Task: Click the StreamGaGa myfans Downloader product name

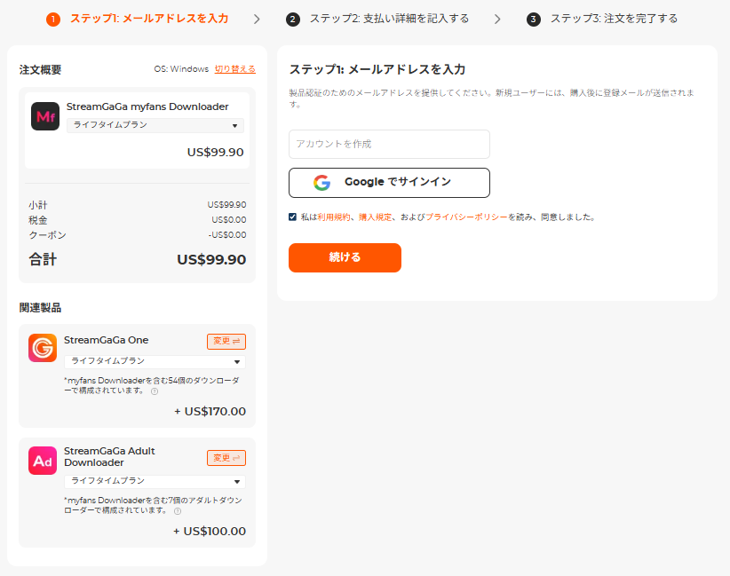Action: point(147,107)
